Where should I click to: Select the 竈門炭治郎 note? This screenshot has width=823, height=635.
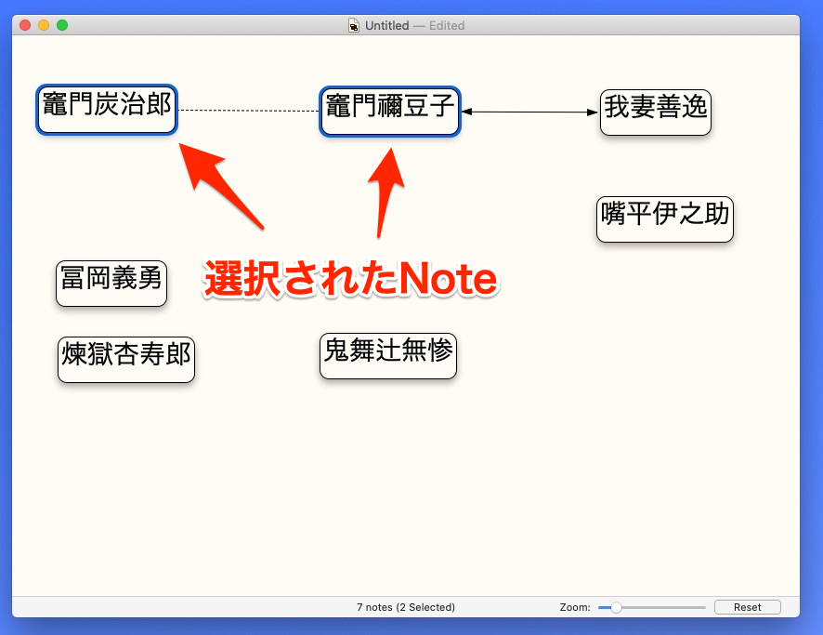pyautogui.click(x=106, y=109)
